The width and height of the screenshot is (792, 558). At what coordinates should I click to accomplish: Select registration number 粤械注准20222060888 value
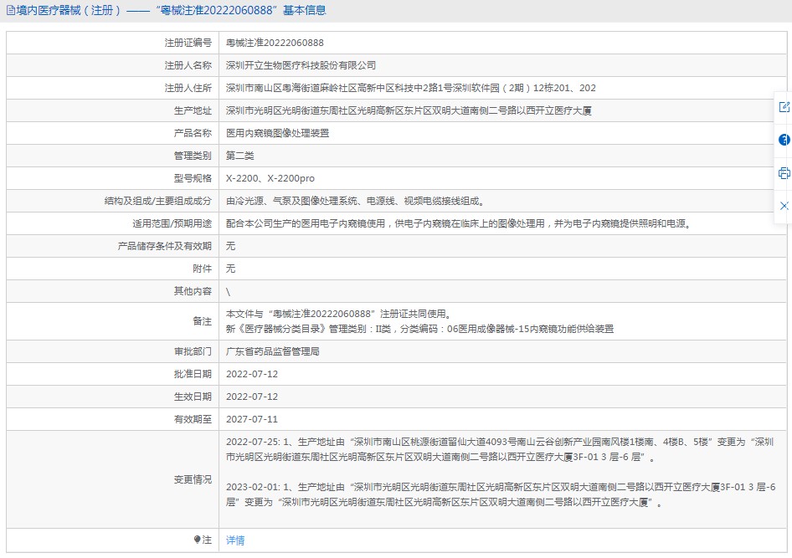275,43
